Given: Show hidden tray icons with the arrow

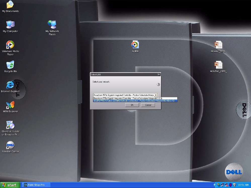Looking at the screenshot, I should (215, 185).
